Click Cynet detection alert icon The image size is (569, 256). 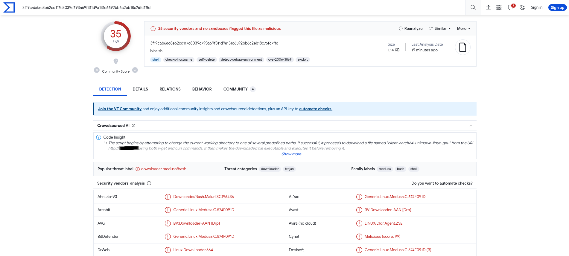[359, 237]
